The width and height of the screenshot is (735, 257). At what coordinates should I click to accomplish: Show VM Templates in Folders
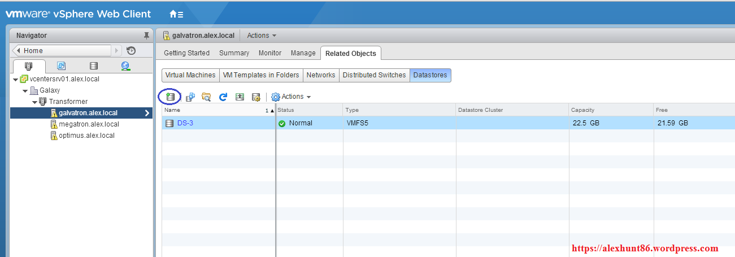261,75
